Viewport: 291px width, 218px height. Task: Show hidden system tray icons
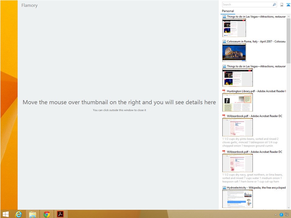(276, 214)
